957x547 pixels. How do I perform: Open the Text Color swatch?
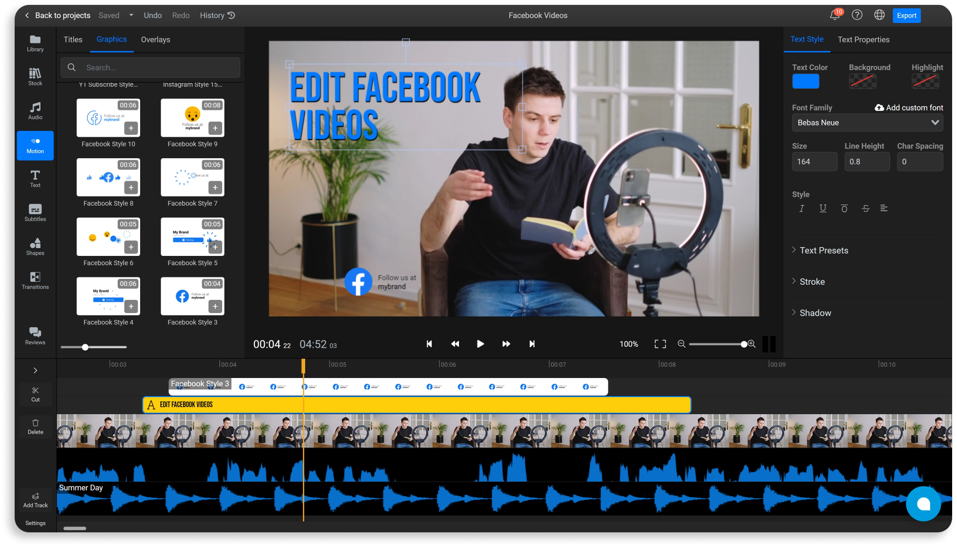(x=806, y=81)
